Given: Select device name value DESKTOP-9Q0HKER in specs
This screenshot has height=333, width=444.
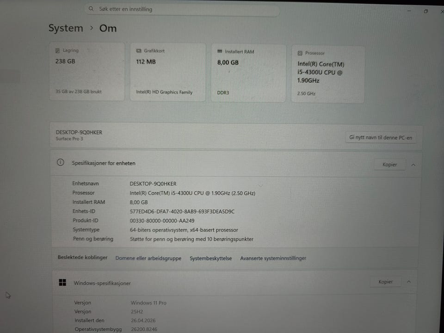Looking at the screenshot, I should point(153,184).
